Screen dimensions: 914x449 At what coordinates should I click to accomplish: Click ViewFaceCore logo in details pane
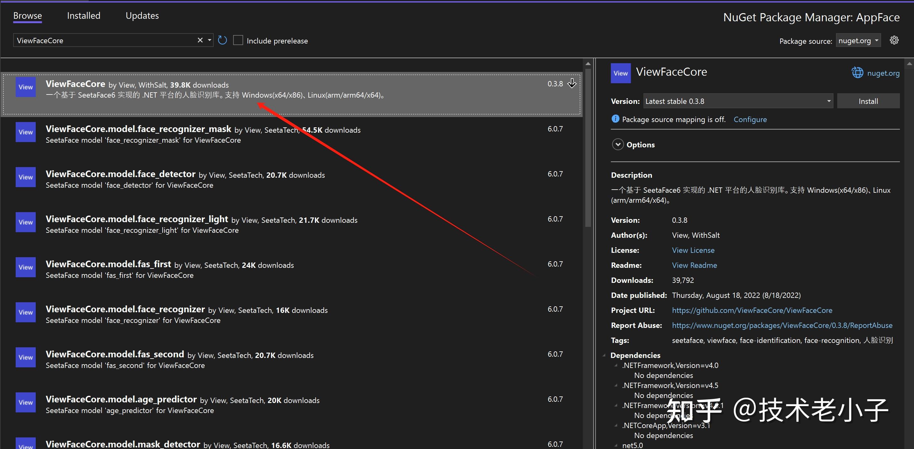point(621,73)
